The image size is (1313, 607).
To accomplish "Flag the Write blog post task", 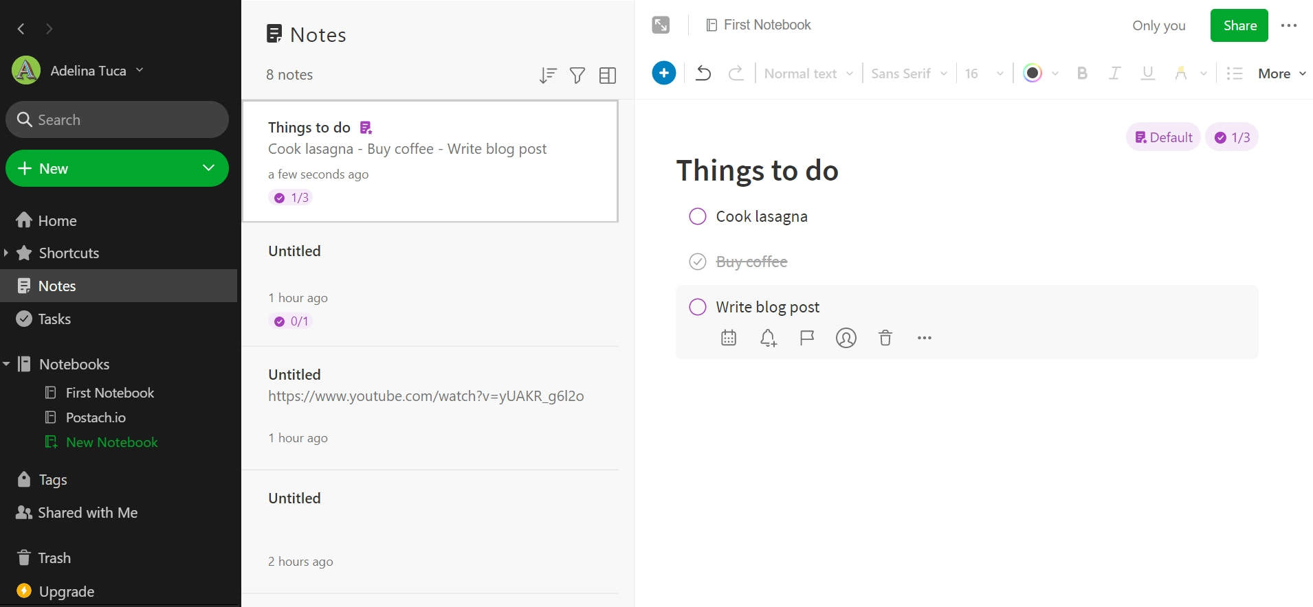I will pyautogui.click(x=807, y=338).
